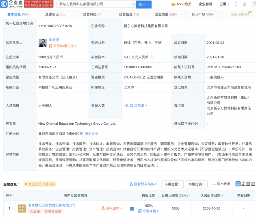Click the alarm icon in 发生变更时提醒我

click(x=26, y=184)
